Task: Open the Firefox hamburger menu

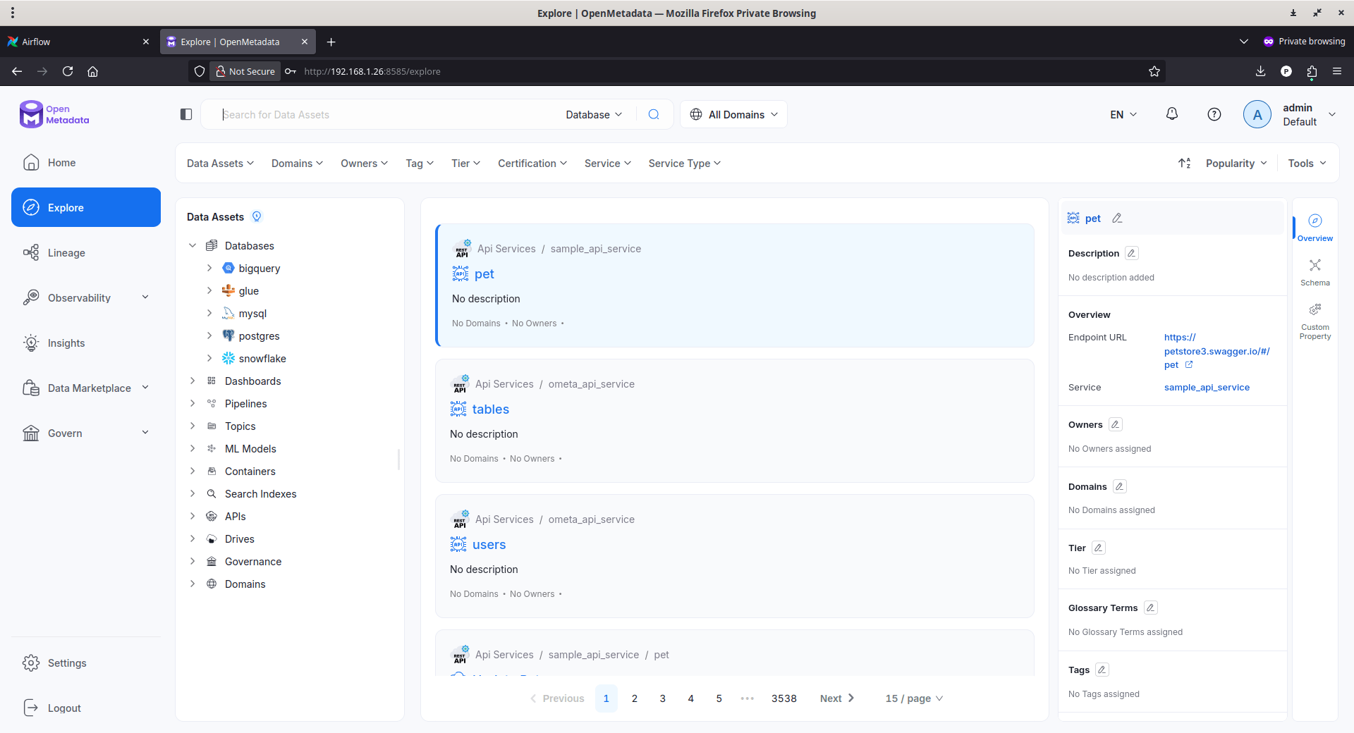Action: pyautogui.click(x=1337, y=71)
